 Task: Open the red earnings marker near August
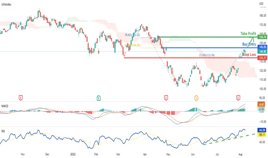tap(238, 98)
